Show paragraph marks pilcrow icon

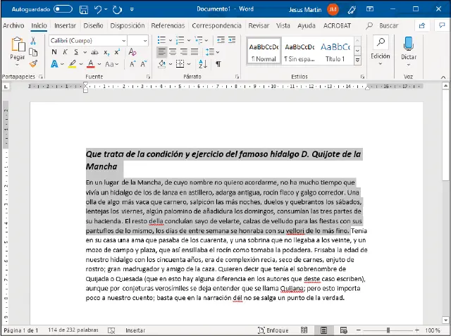click(218, 64)
